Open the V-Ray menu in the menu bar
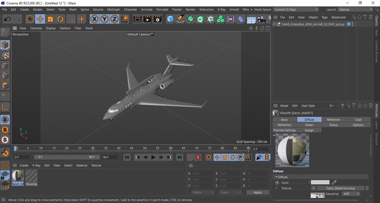 pos(222,9)
